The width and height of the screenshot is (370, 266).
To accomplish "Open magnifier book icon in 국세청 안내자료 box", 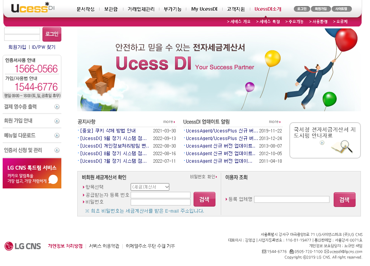I will [342, 147].
